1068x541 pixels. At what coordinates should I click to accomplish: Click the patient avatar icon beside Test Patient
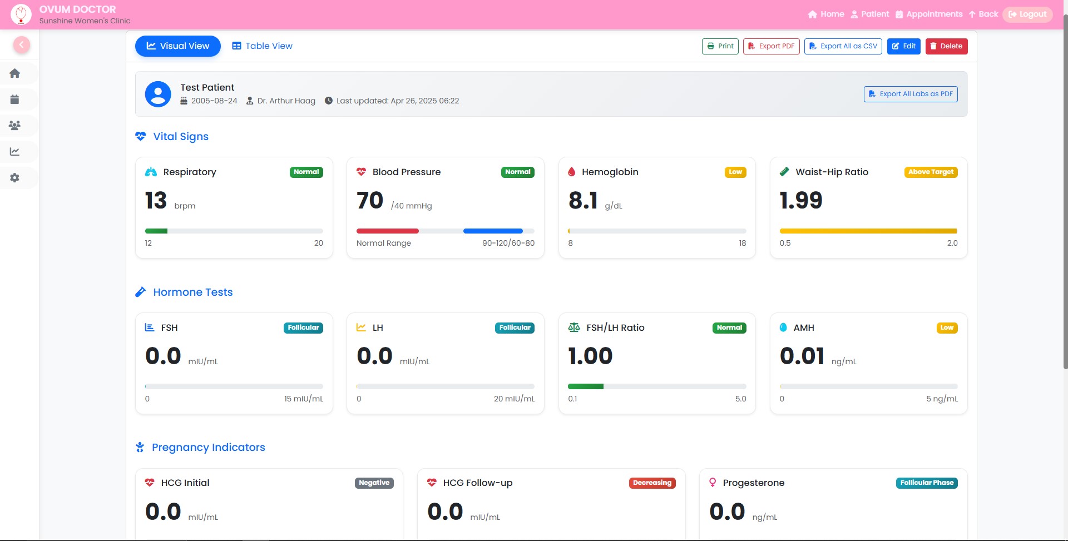coord(158,93)
